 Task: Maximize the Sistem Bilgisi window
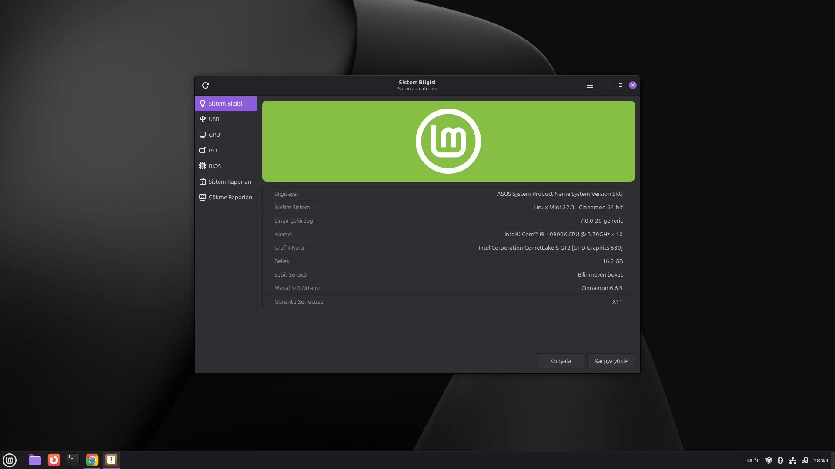(621, 85)
